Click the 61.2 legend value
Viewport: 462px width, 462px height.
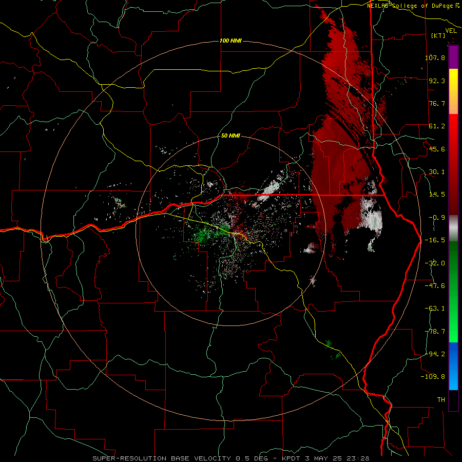437,126
